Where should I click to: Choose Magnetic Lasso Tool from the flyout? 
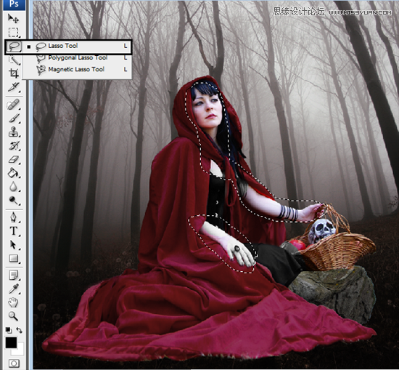77,69
